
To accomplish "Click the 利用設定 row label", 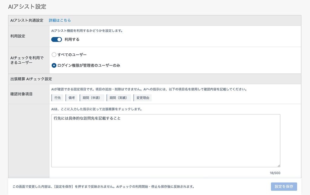I will pyautogui.click(x=18, y=36).
